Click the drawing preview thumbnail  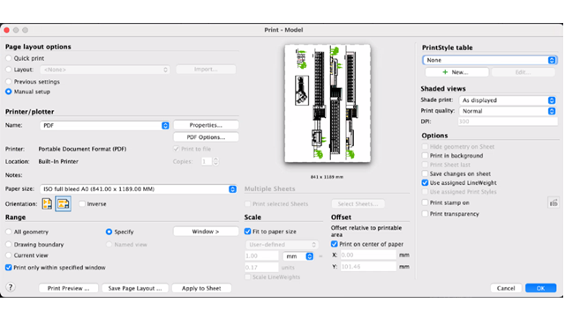[328, 104]
